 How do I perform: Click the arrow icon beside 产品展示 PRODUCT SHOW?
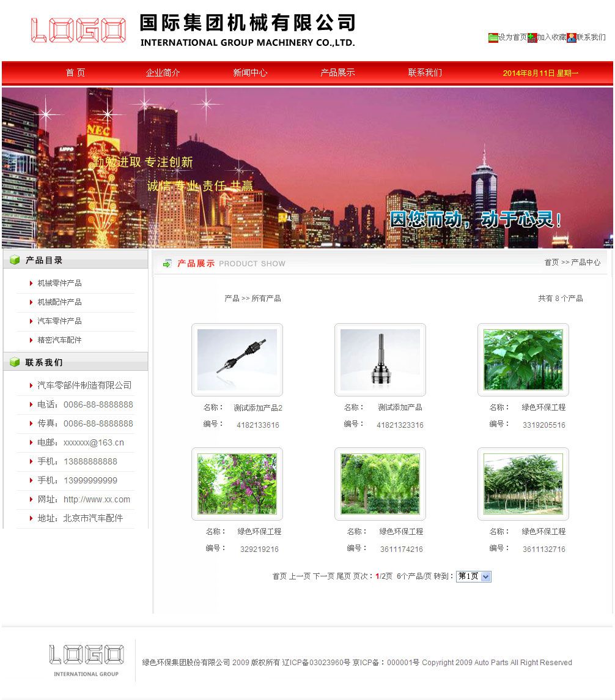pyautogui.click(x=168, y=264)
